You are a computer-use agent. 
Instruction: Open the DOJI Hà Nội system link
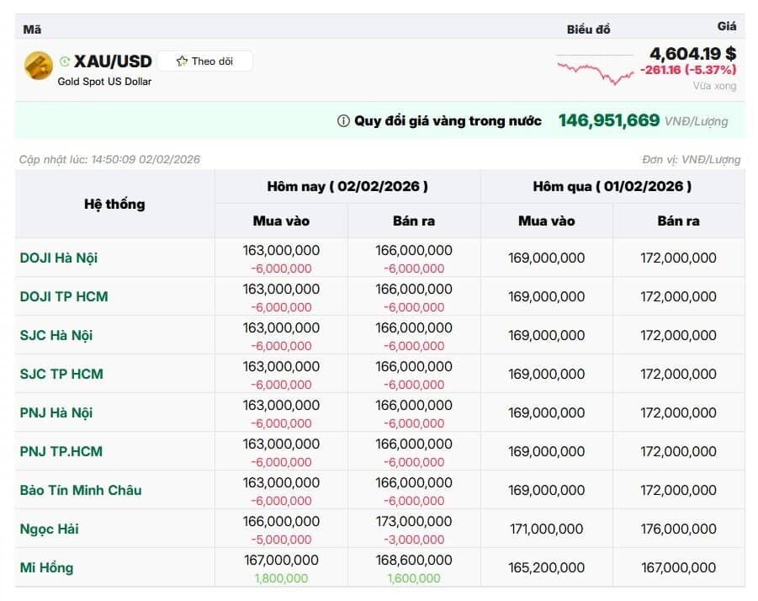point(59,258)
